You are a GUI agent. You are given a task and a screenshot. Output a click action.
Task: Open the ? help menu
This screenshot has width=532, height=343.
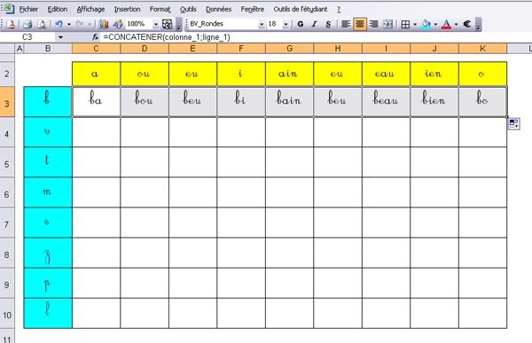click(x=339, y=9)
